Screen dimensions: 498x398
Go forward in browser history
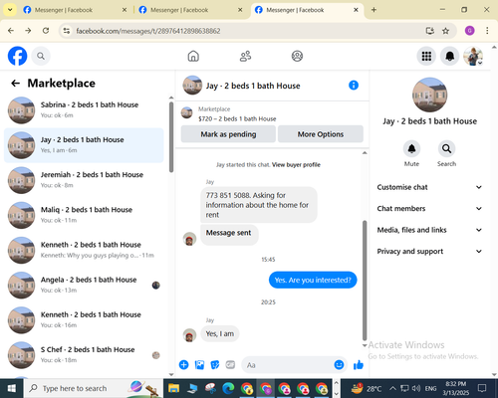coord(28,31)
